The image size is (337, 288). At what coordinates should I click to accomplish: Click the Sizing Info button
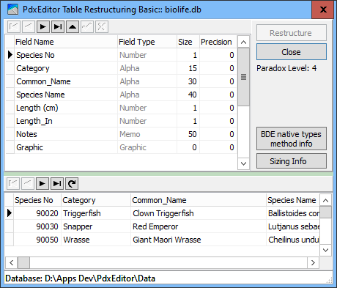[x=292, y=161]
